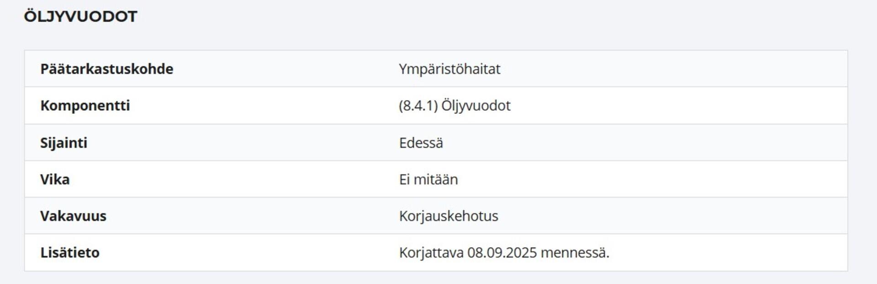This screenshot has height=284, width=877.
Task: Select the Sijainti row label
Action: (x=63, y=143)
